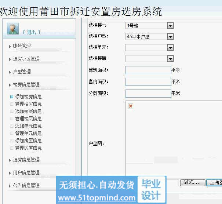Click the icon beside 管理单元信息

tap(12, 133)
